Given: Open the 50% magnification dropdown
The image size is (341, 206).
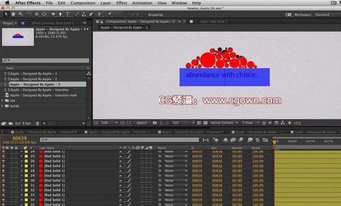Looking at the screenshot, I should tap(109, 123).
